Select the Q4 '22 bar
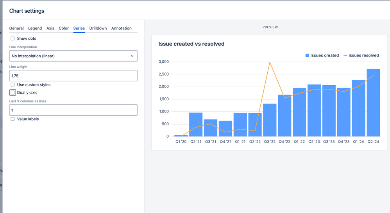 point(284,116)
